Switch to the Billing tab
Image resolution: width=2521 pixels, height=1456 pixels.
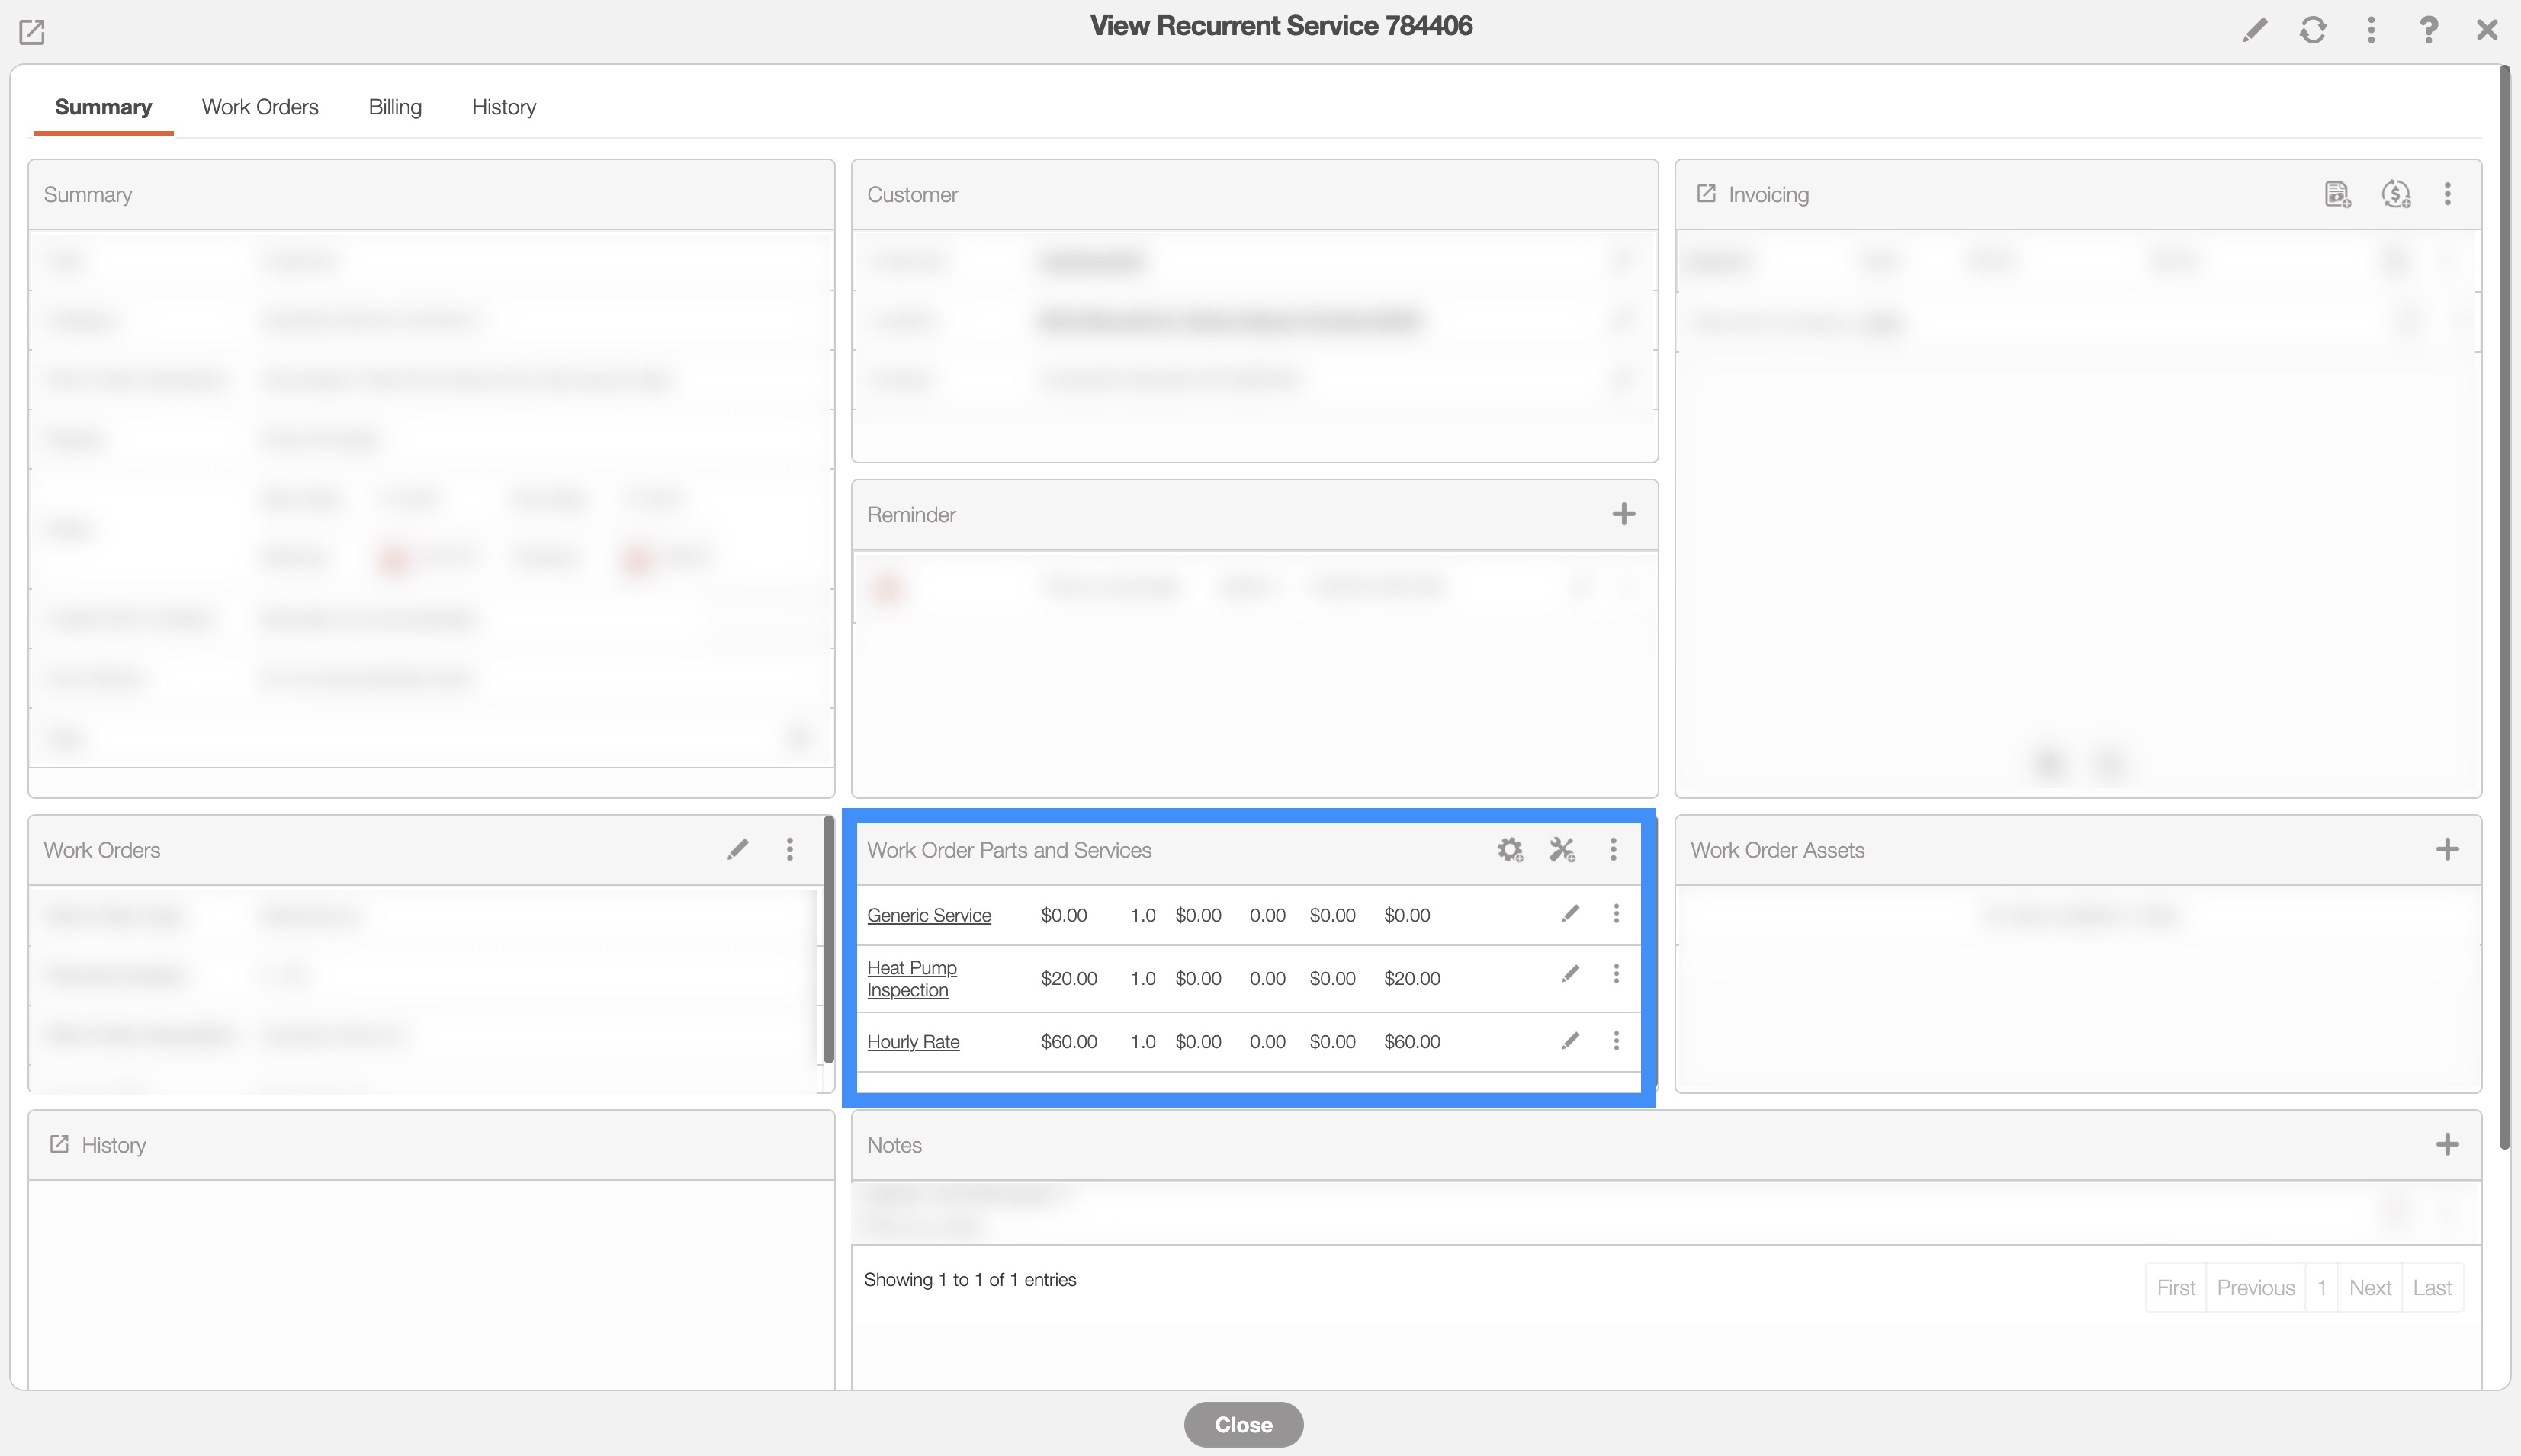[x=395, y=107]
